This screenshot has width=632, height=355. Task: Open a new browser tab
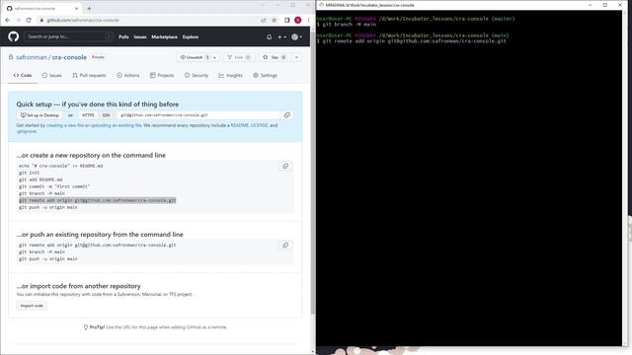point(89,8)
